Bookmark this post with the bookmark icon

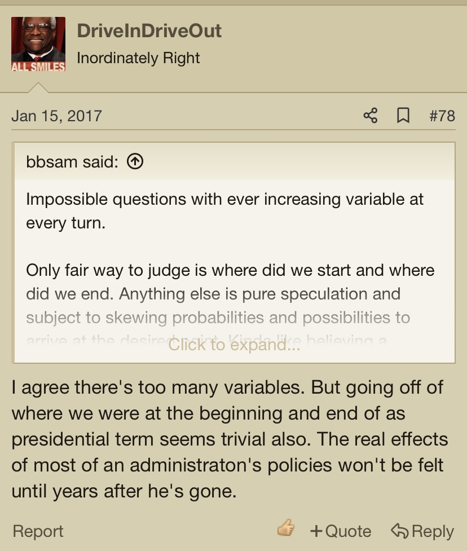(403, 115)
